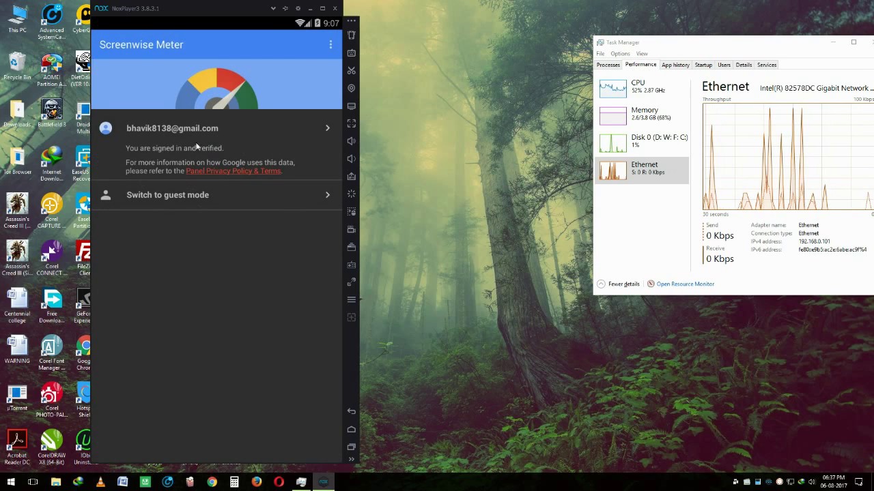Viewport: 874px width, 491px height.
Task: Switch to the Users tab in Task Manager
Action: click(x=724, y=65)
